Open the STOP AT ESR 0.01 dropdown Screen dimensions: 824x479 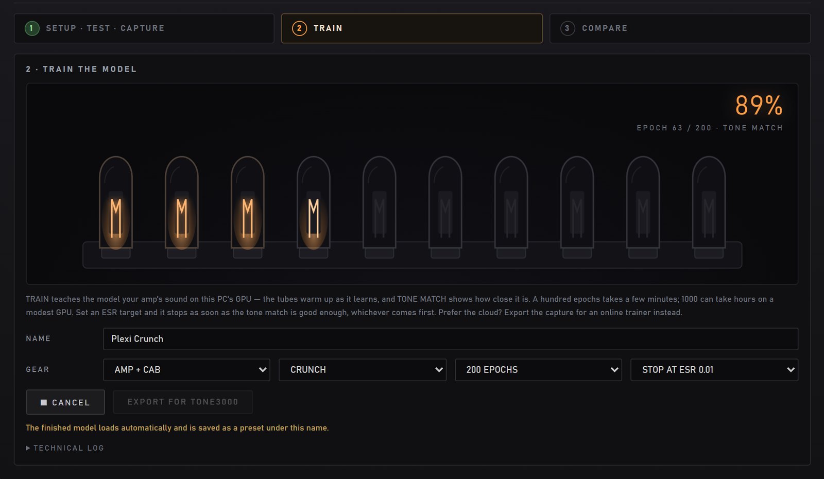tap(714, 370)
